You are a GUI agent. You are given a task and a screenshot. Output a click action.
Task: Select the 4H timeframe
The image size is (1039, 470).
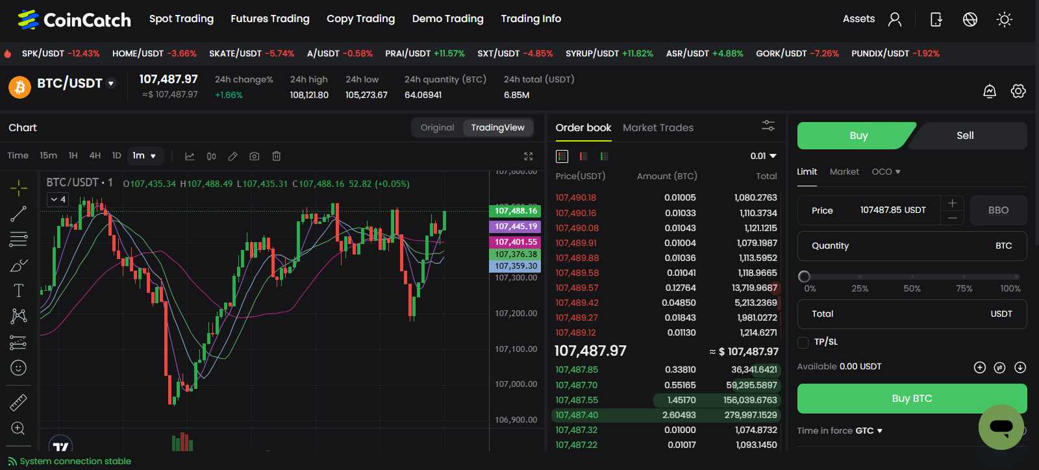[x=95, y=156]
